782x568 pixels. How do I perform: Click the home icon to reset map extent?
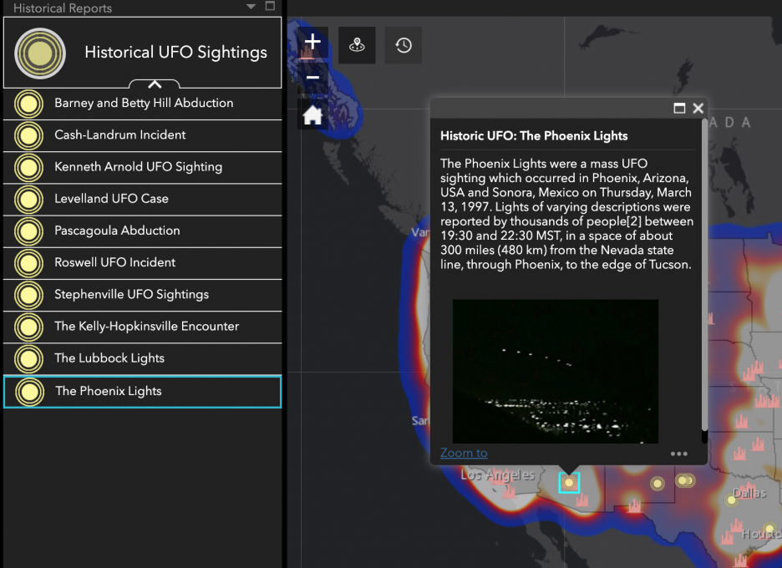coord(312,114)
